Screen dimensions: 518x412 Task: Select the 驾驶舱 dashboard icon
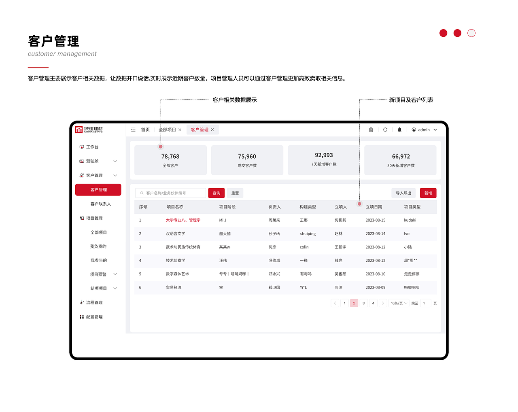81,161
